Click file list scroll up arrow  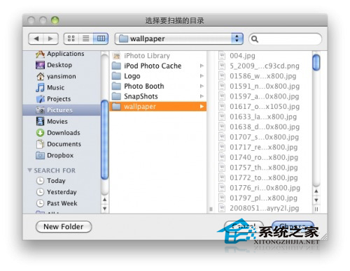click(316, 191)
